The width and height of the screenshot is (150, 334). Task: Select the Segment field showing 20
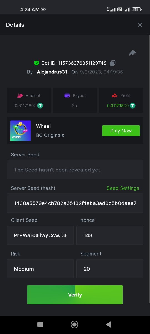pos(110,269)
